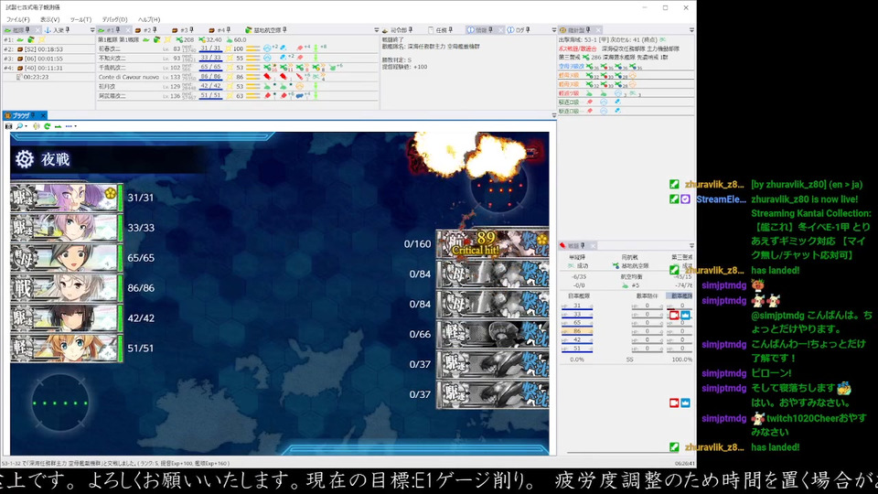Open the ヘルプ(H) menu
Screen dimensions: 878x494
(149, 19)
